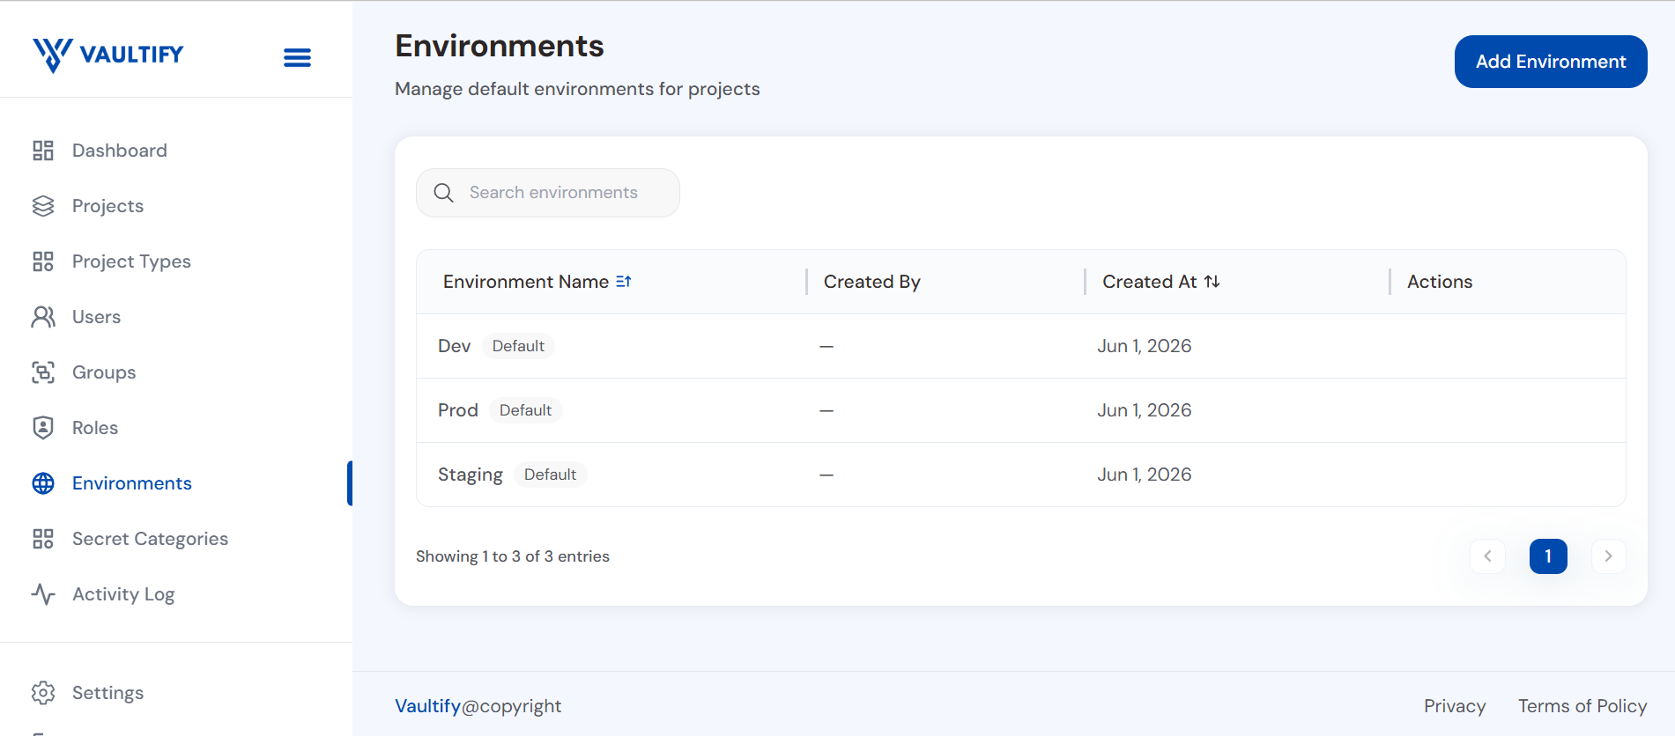This screenshot has width=1675, height=736.
Task: Go to next page arrow
Action: tap(1608, 556)
